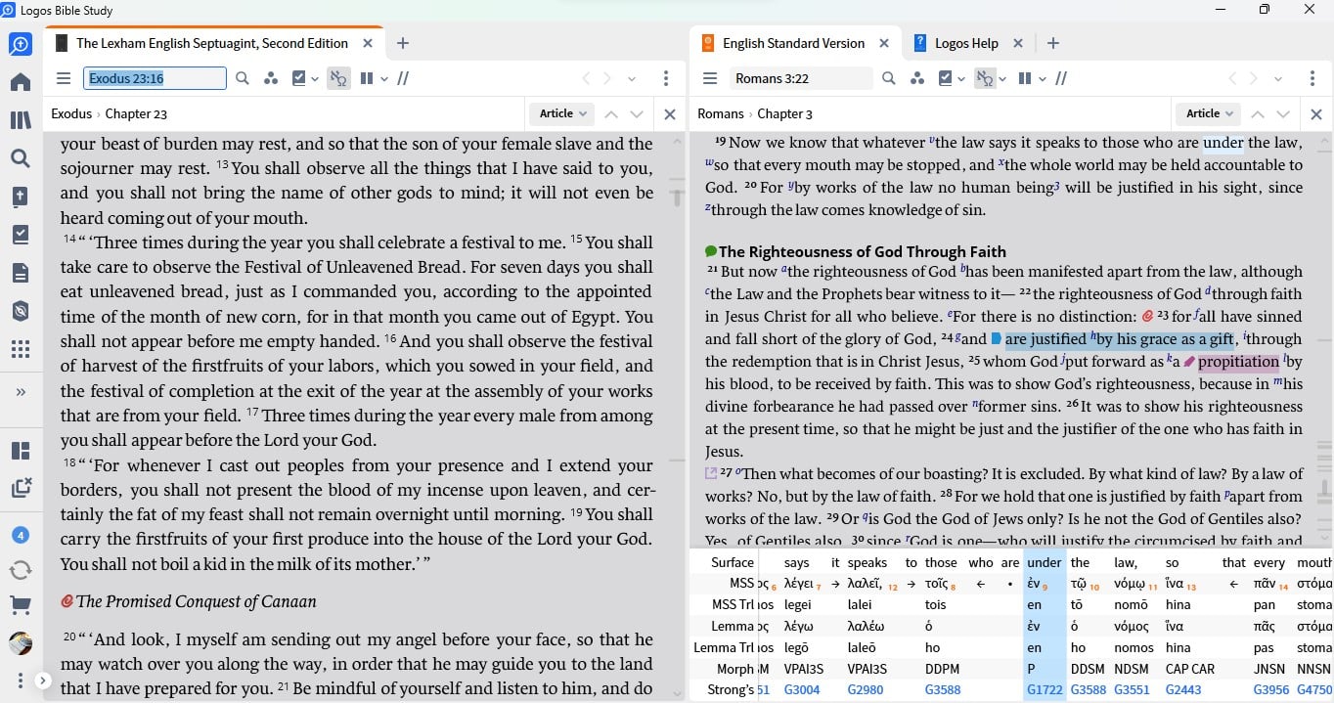
Task: Click the sync icon in the sidebar
Action: click(21, 569)
